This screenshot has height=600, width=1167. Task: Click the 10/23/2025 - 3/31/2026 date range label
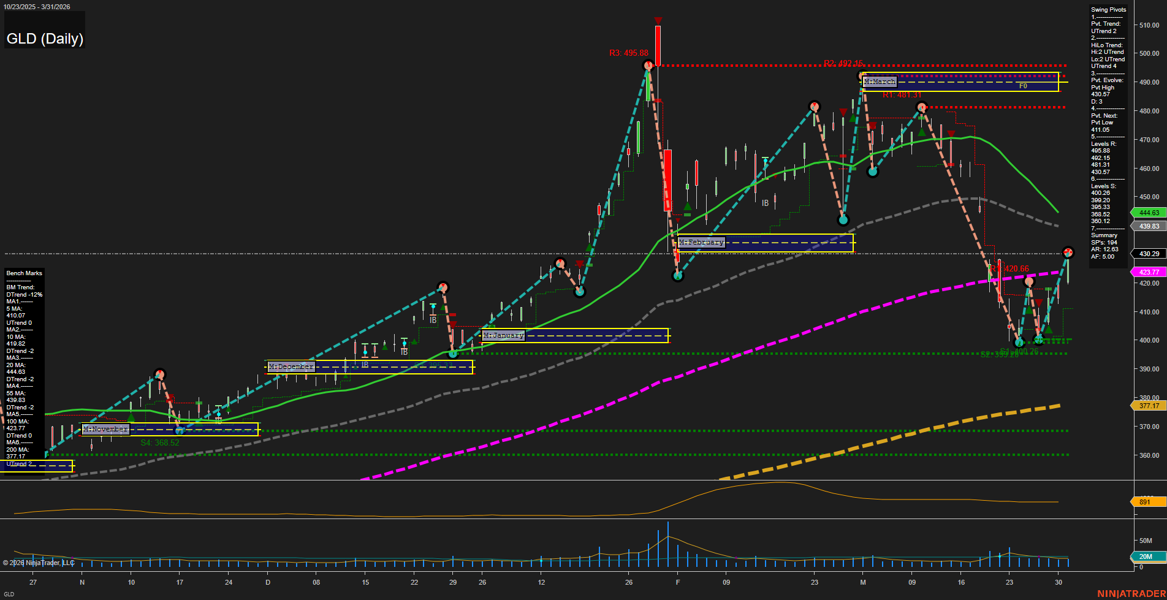coord(38,7)
